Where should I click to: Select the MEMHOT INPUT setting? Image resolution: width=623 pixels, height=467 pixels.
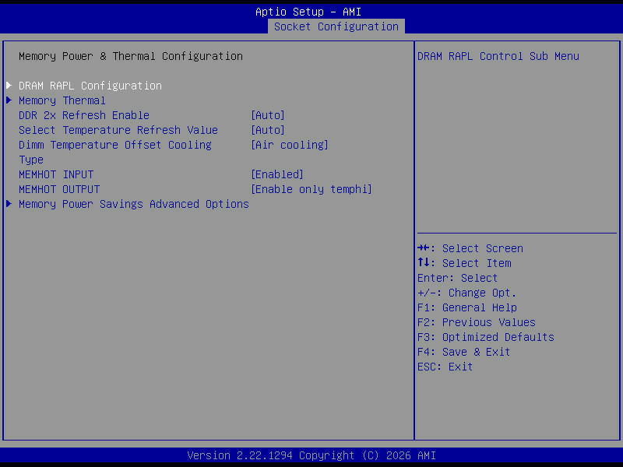[56, 174]
